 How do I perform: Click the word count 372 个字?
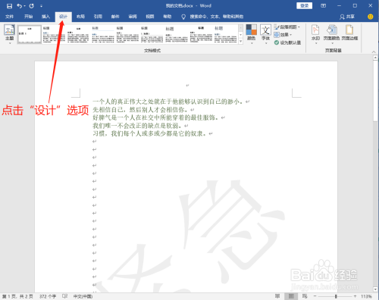(48, 296)
